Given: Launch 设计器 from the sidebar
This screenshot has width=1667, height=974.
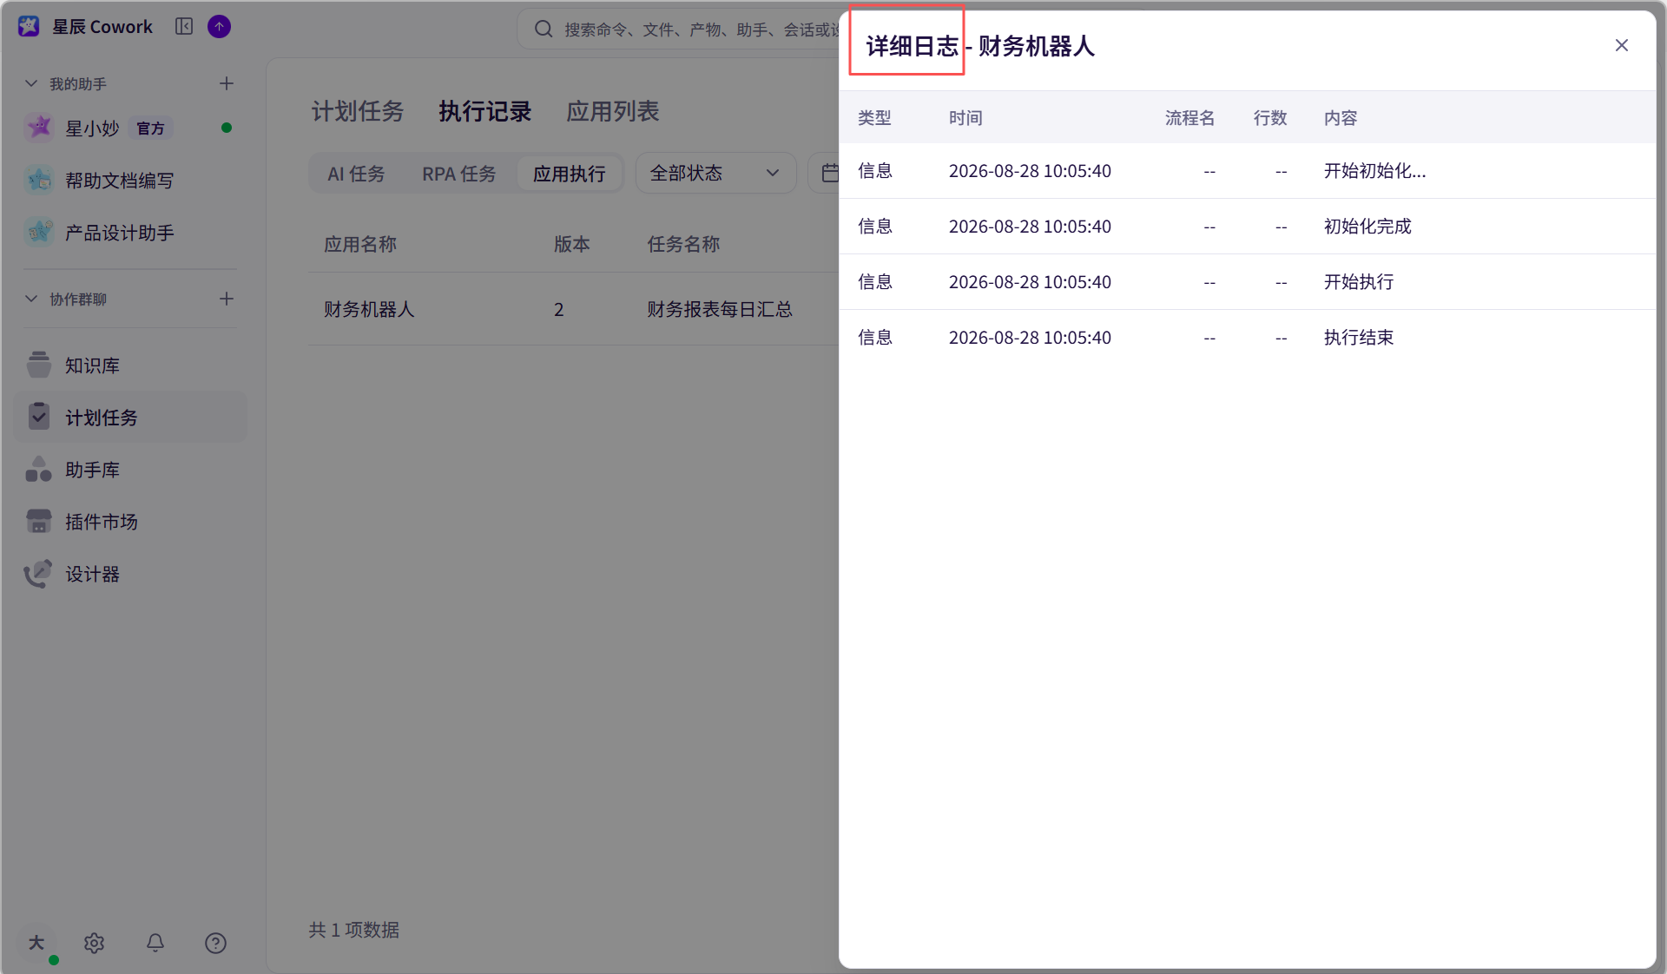Looking at the screenshot, I should 130,574.
